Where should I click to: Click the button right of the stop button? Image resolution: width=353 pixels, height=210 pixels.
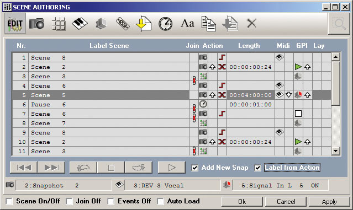139,168
